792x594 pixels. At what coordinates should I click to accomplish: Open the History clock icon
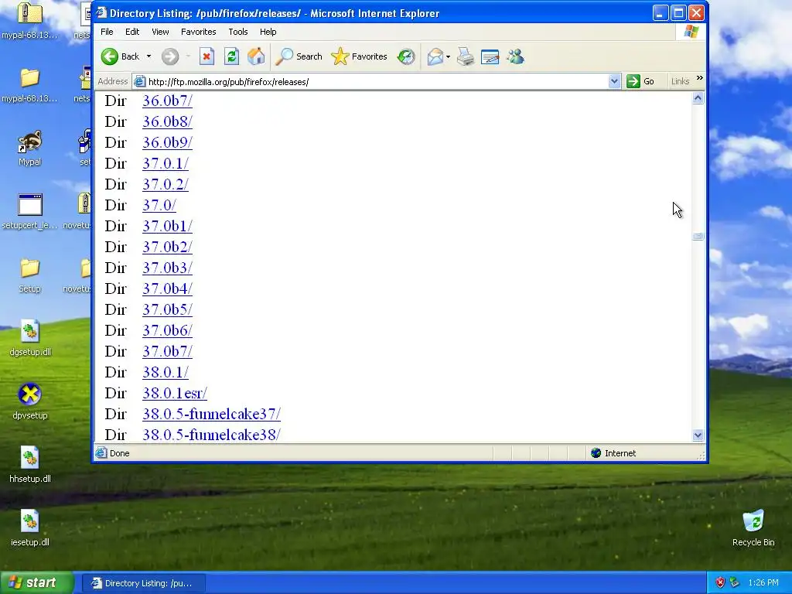tap(405, 56)
